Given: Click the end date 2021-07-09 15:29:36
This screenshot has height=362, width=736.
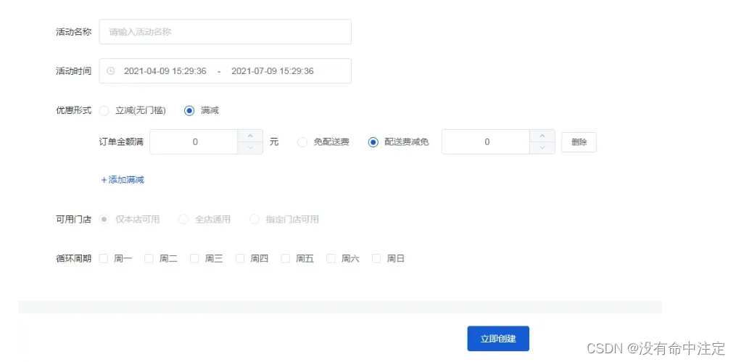Looking at the screenshot, I should (x=273, y=71).
